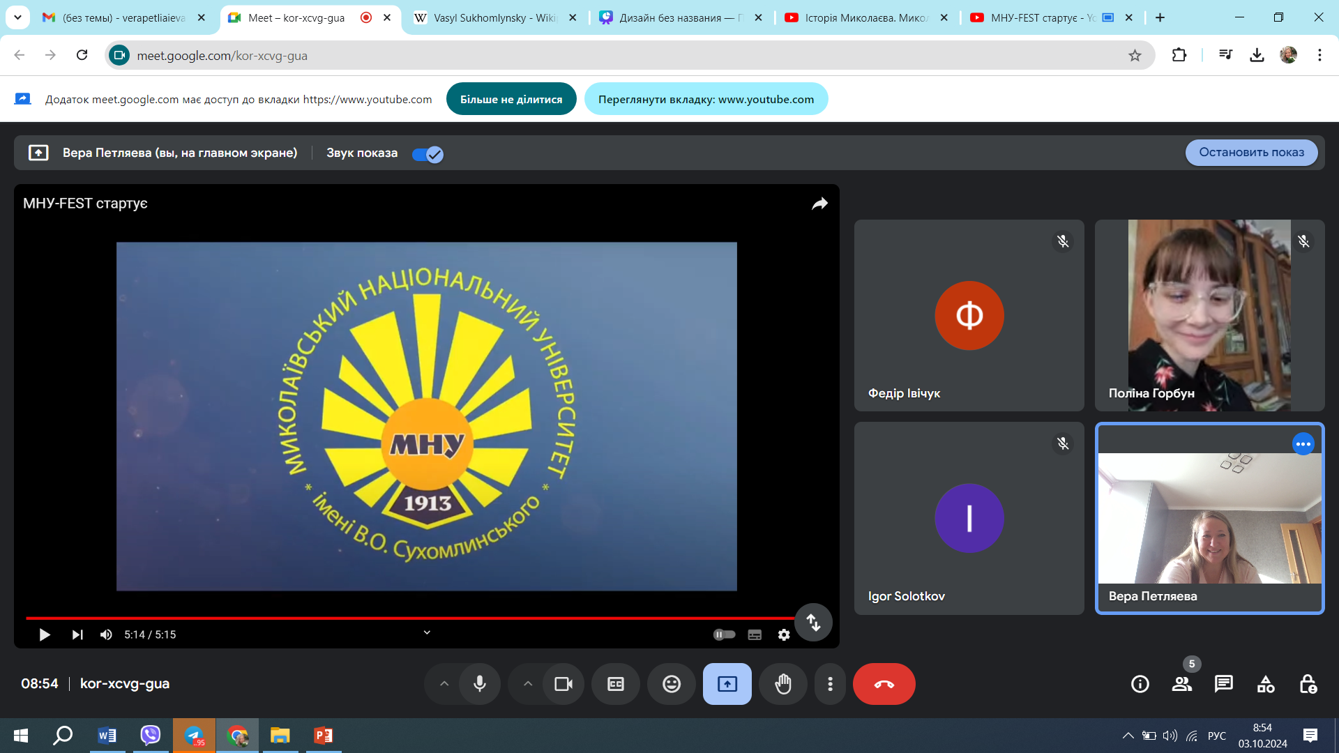Expand audio settings arrow beside microphone
Screen dimensions: 1339x753
coord(444,684)
